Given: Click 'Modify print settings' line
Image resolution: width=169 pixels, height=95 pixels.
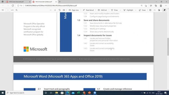Looking at the screenshot, I should coord(98,29).
